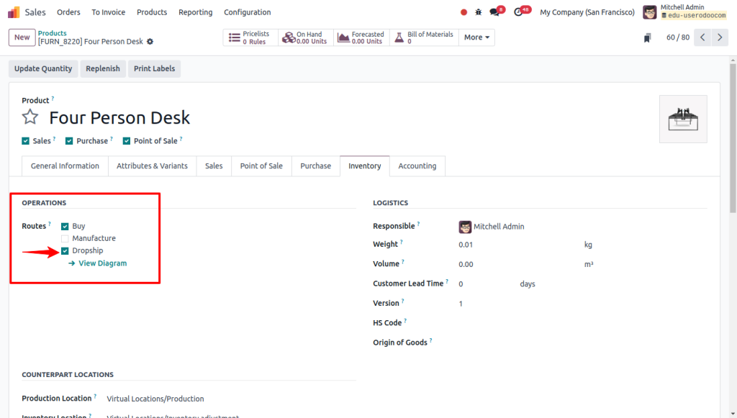This screenshot has height=418, width=737.
Task: Open On Hand units stat button
Action: (x=306, y=37)
